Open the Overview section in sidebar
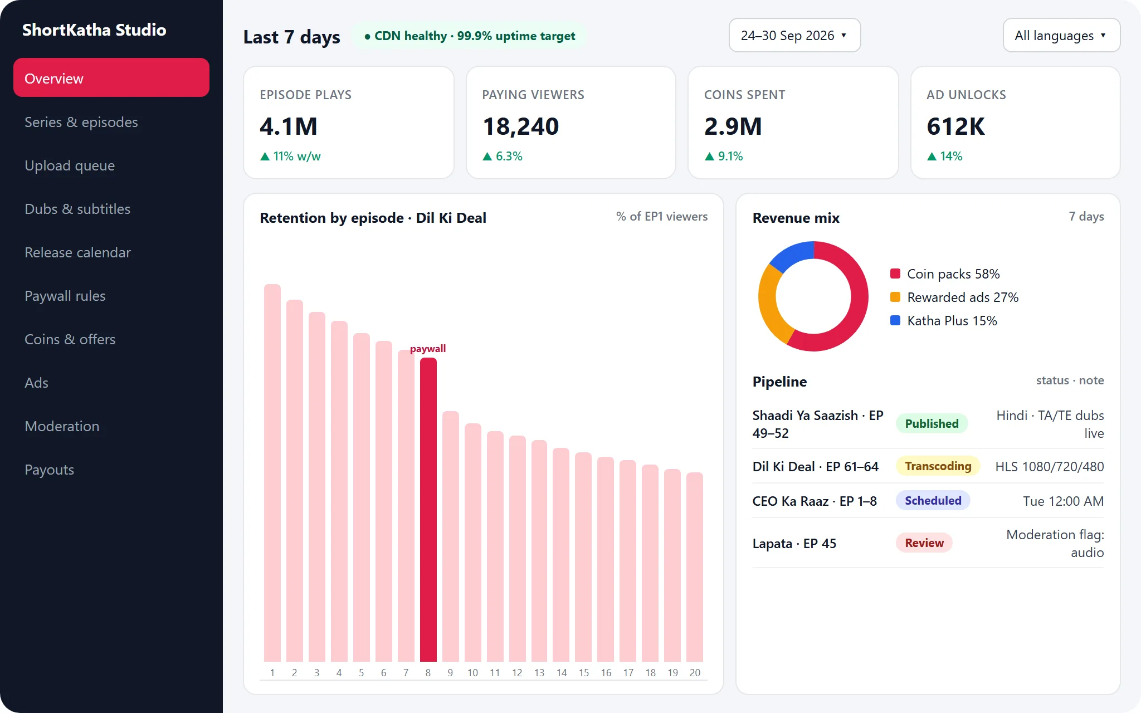This screenshot has height=713, width=1141. pyautogui.click(x=111, y=77)
